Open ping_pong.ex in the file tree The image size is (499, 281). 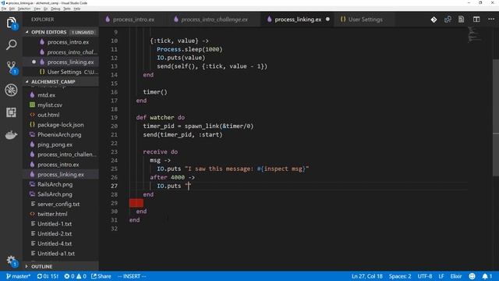tap(61, 144)
